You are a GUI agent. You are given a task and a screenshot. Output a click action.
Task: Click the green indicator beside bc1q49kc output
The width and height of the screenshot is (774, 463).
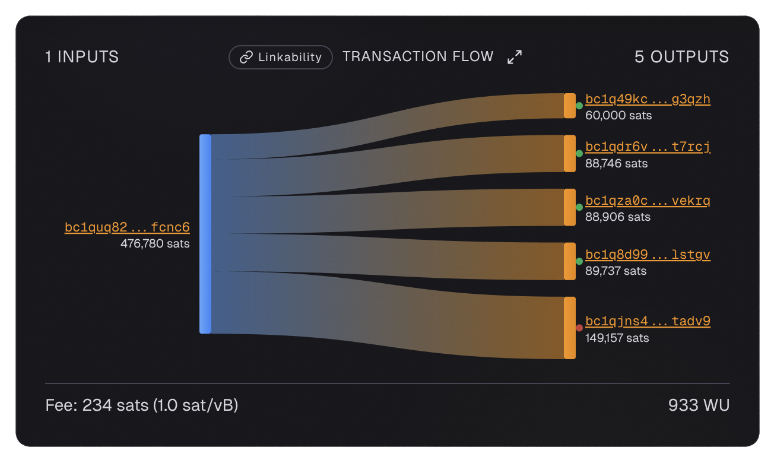pyautogui.click(x=578, y=106)
